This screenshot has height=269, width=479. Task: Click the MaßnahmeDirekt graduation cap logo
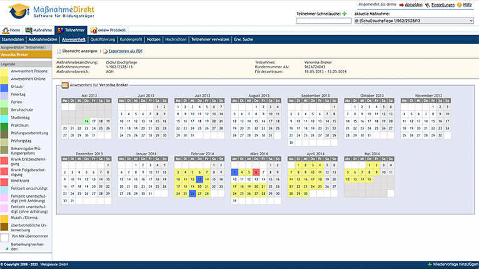point(19,11)
